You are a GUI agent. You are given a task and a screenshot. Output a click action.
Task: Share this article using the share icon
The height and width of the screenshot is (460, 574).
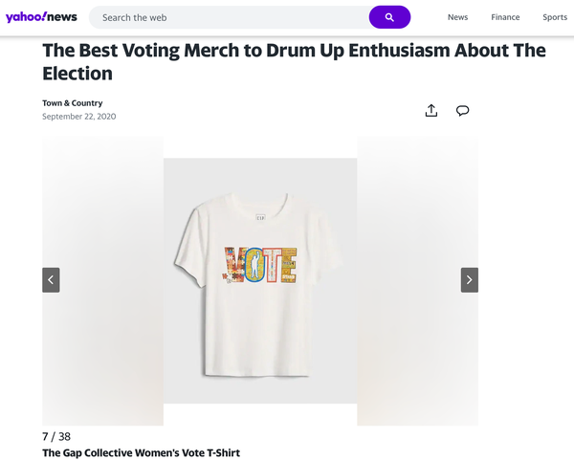tap(431, 110)
